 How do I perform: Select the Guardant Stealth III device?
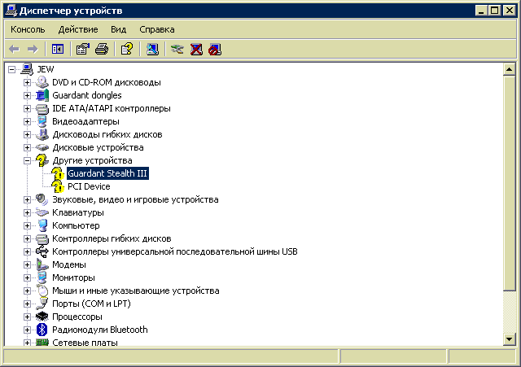pyautogui.click(x=107, y=173)
